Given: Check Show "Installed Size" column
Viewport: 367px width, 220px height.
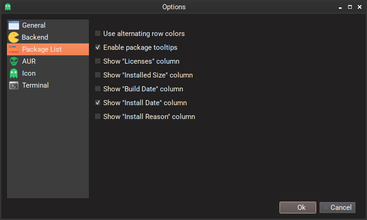Looking at the screenshot, I should tap(98, 75).
